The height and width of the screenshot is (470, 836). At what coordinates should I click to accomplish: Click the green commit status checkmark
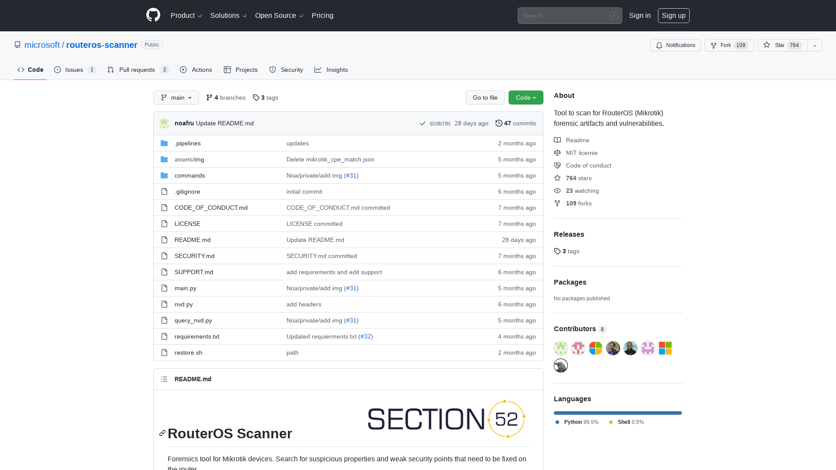tap(423, 123)
